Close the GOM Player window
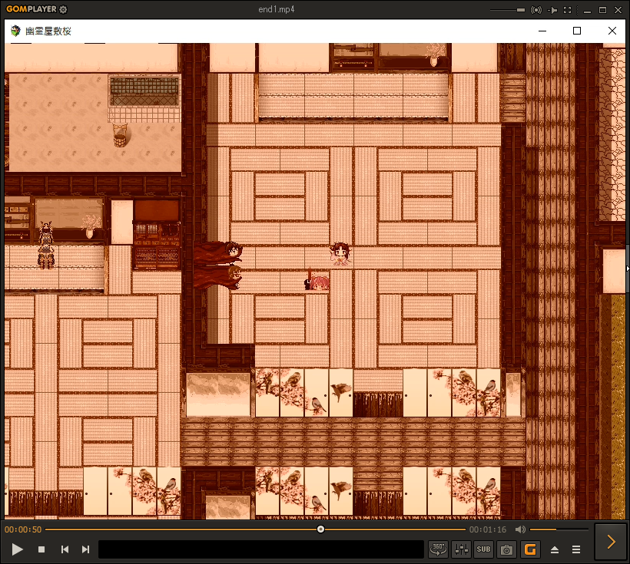The image size is (630, 564). [618, 10]
